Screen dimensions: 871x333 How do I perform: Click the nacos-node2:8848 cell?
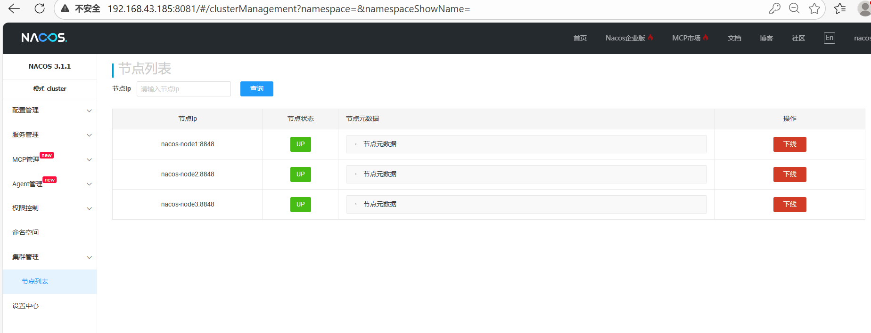[x=188, y=174]
